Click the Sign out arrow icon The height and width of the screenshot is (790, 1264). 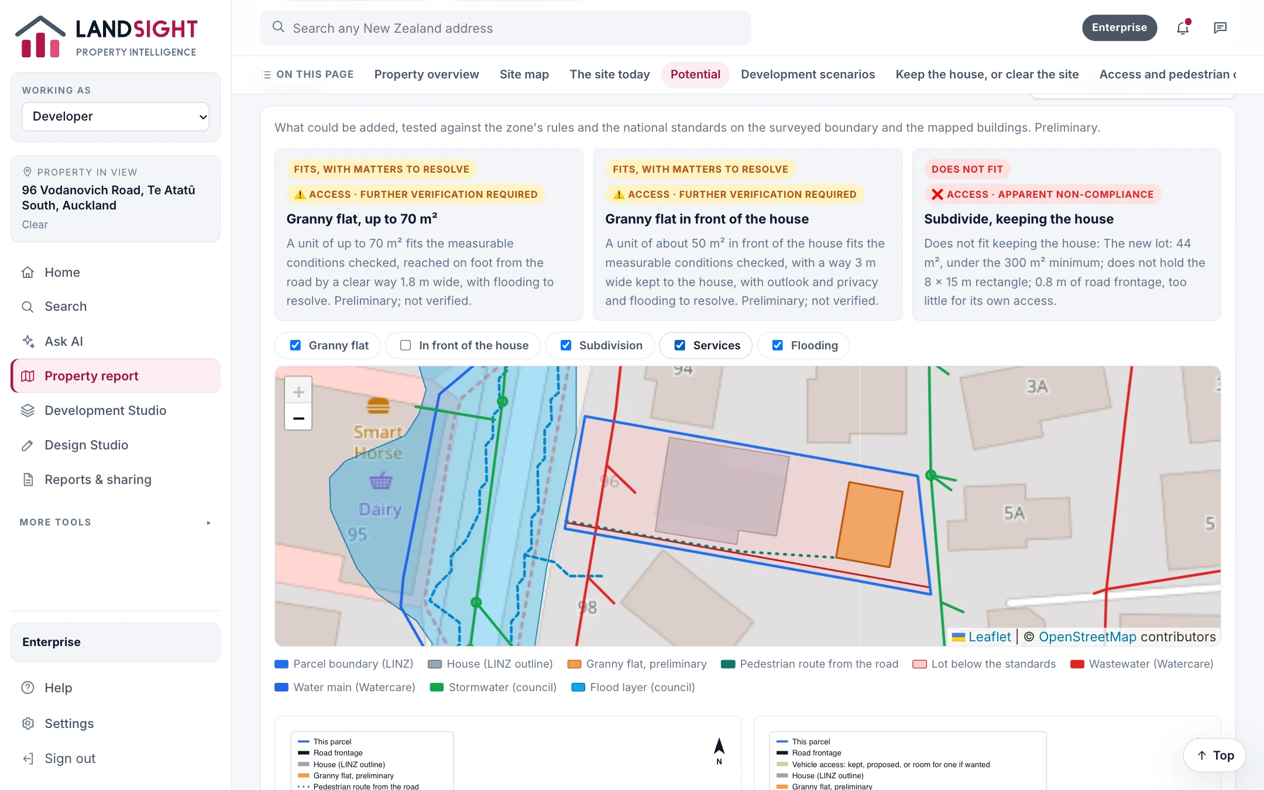[x=28, y=758]
